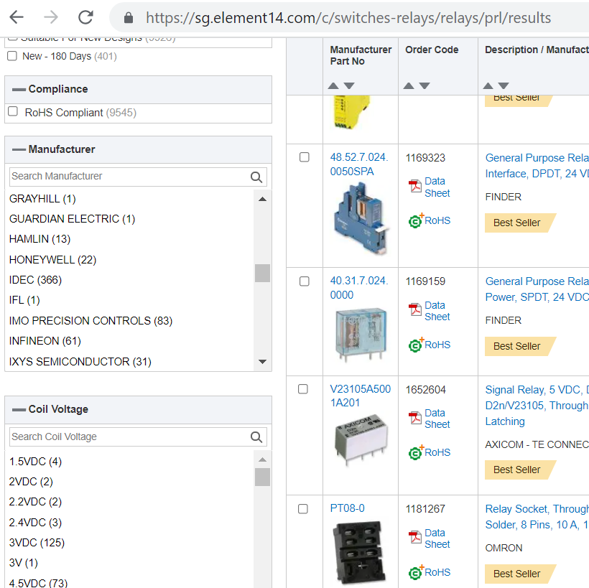Choose 3VDC coil voltage option
589x588 pixels.
click(37, 543)
